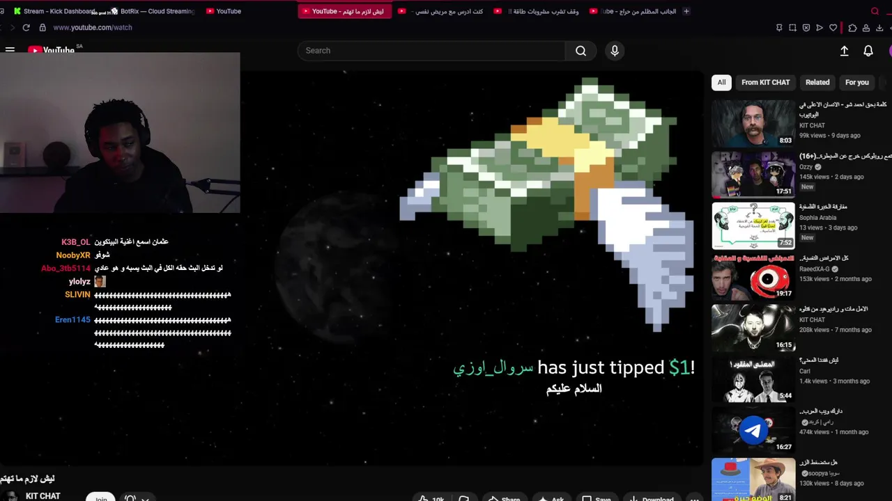Viewport: 892px width, 501px height.
Task: Click chat username NoobyXR
Action: (73, 255)
